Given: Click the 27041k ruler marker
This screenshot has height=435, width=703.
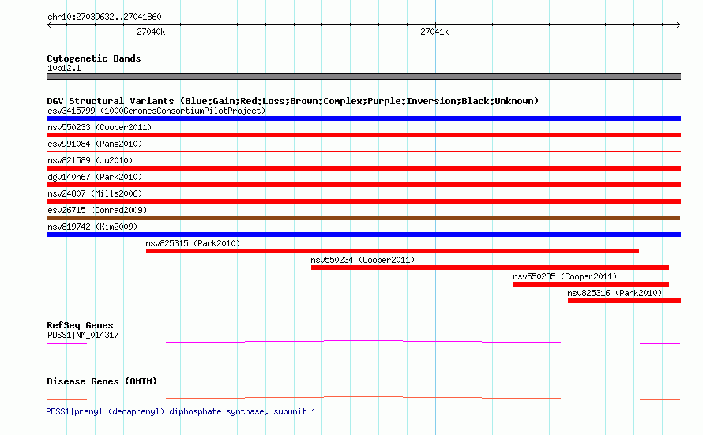Looking at the screenshot, I should pos(434,32).
